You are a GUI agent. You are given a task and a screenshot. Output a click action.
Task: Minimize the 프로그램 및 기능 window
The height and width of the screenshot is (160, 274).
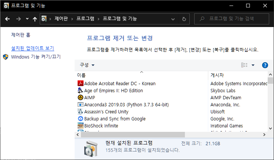[231, 6]
